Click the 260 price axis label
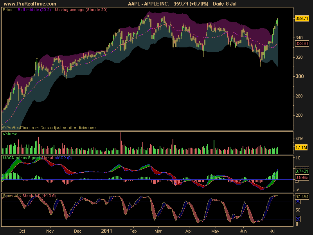Screen dimensions: 313x235 coord(299,115)
